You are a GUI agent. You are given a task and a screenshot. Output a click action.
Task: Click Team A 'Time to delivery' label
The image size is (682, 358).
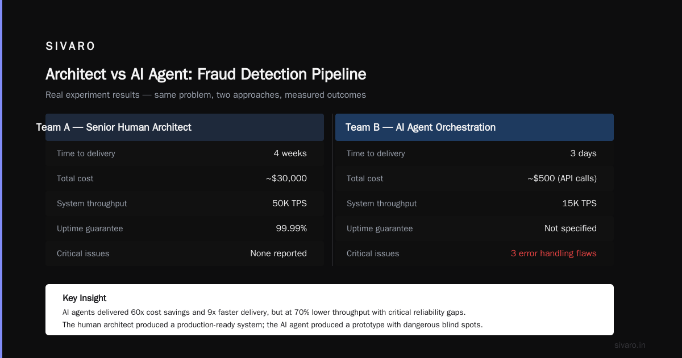click(86, 153)
